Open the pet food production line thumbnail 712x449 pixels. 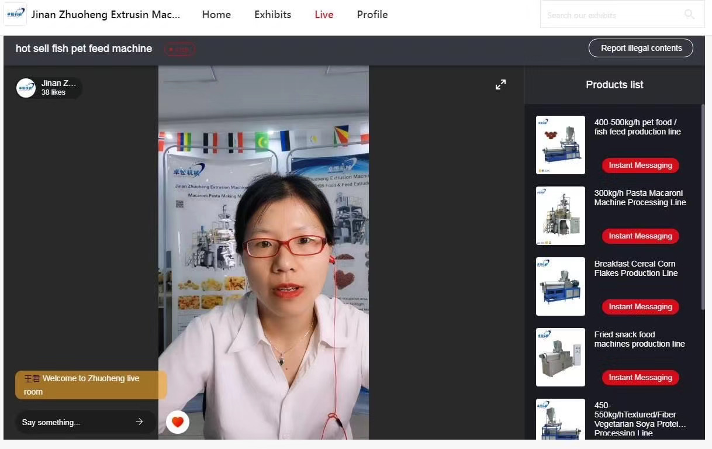pyautogui.click(x=561, y=145)
